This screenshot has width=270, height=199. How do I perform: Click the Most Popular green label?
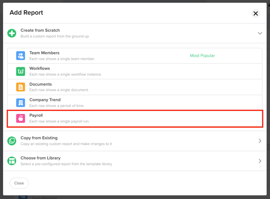tap(202, 56)
